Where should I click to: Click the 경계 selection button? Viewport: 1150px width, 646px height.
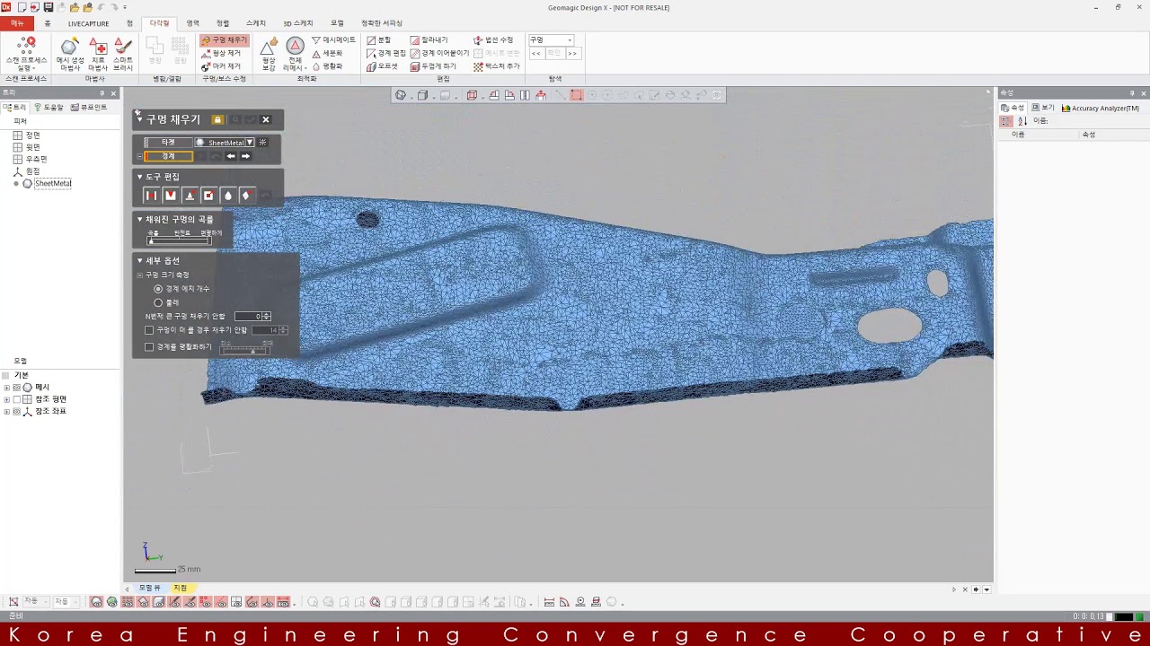[x=168, y=156]
